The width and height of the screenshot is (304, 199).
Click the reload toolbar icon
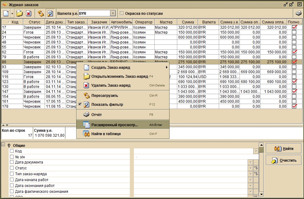point(41,14)
